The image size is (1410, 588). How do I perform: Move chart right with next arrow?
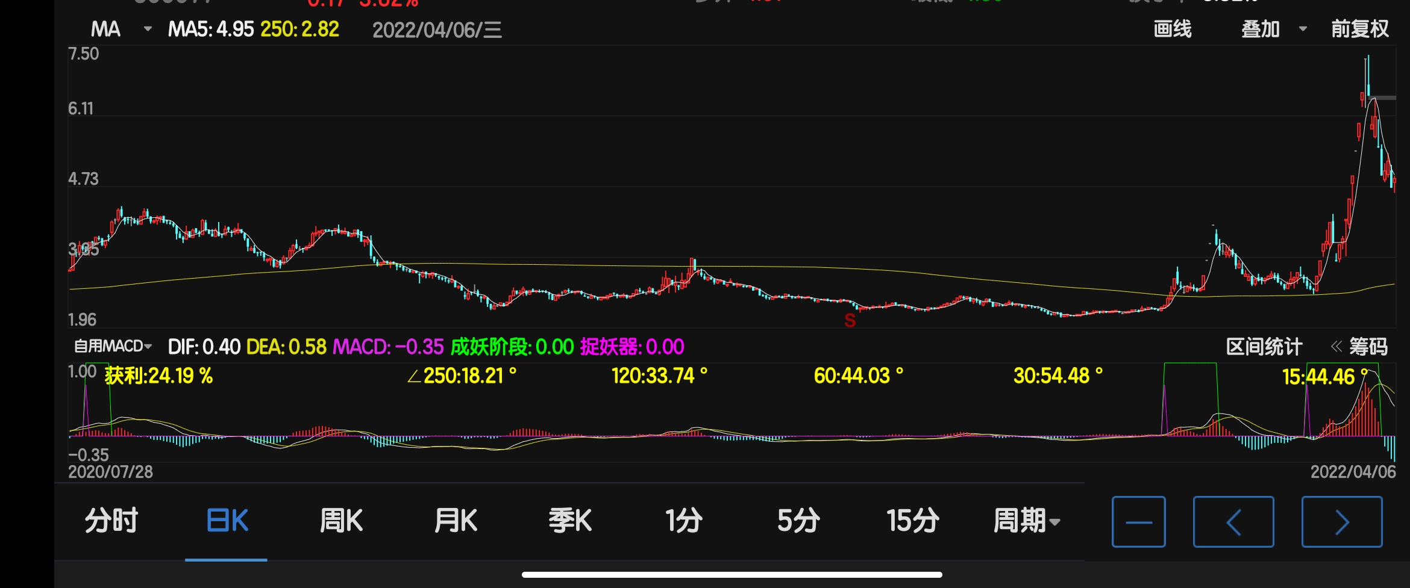pos(1342,522)
